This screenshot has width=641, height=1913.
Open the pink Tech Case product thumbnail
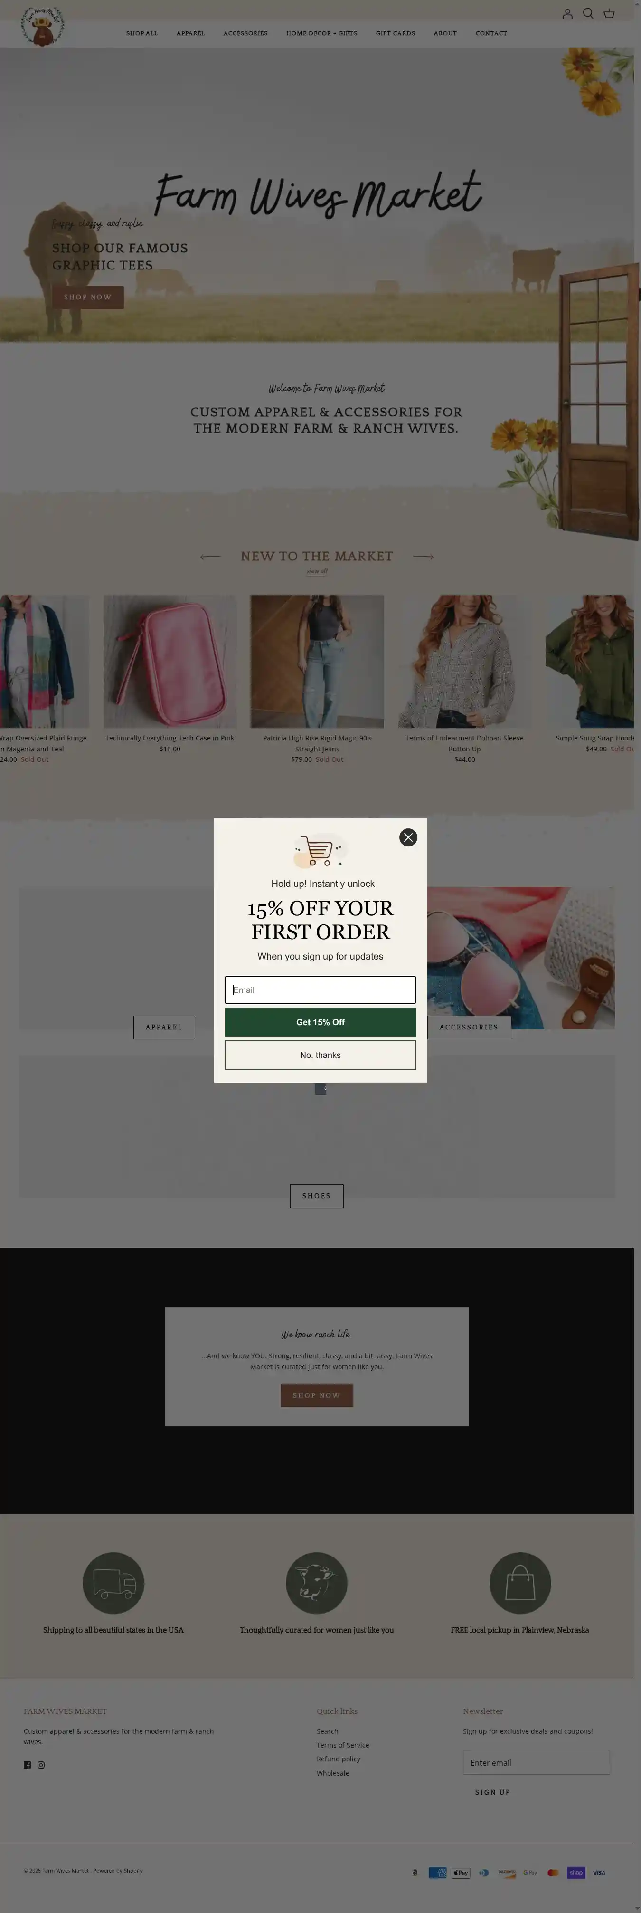click(x=170, y=661)
